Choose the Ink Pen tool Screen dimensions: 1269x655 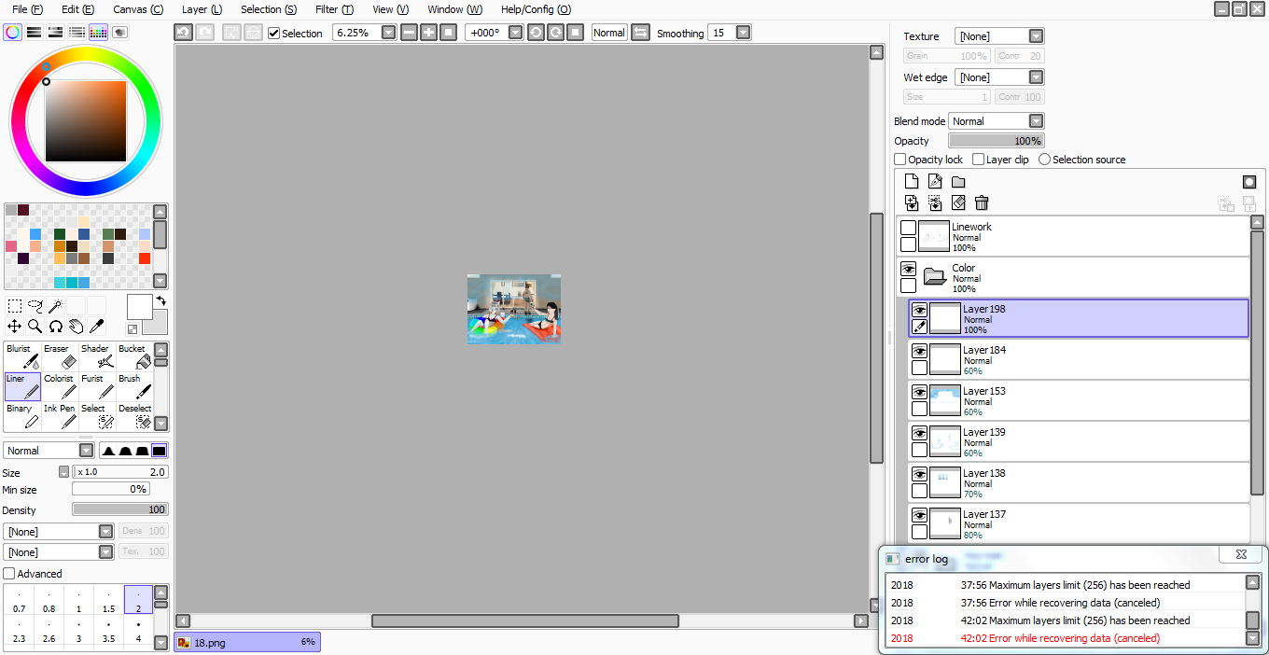60,416
